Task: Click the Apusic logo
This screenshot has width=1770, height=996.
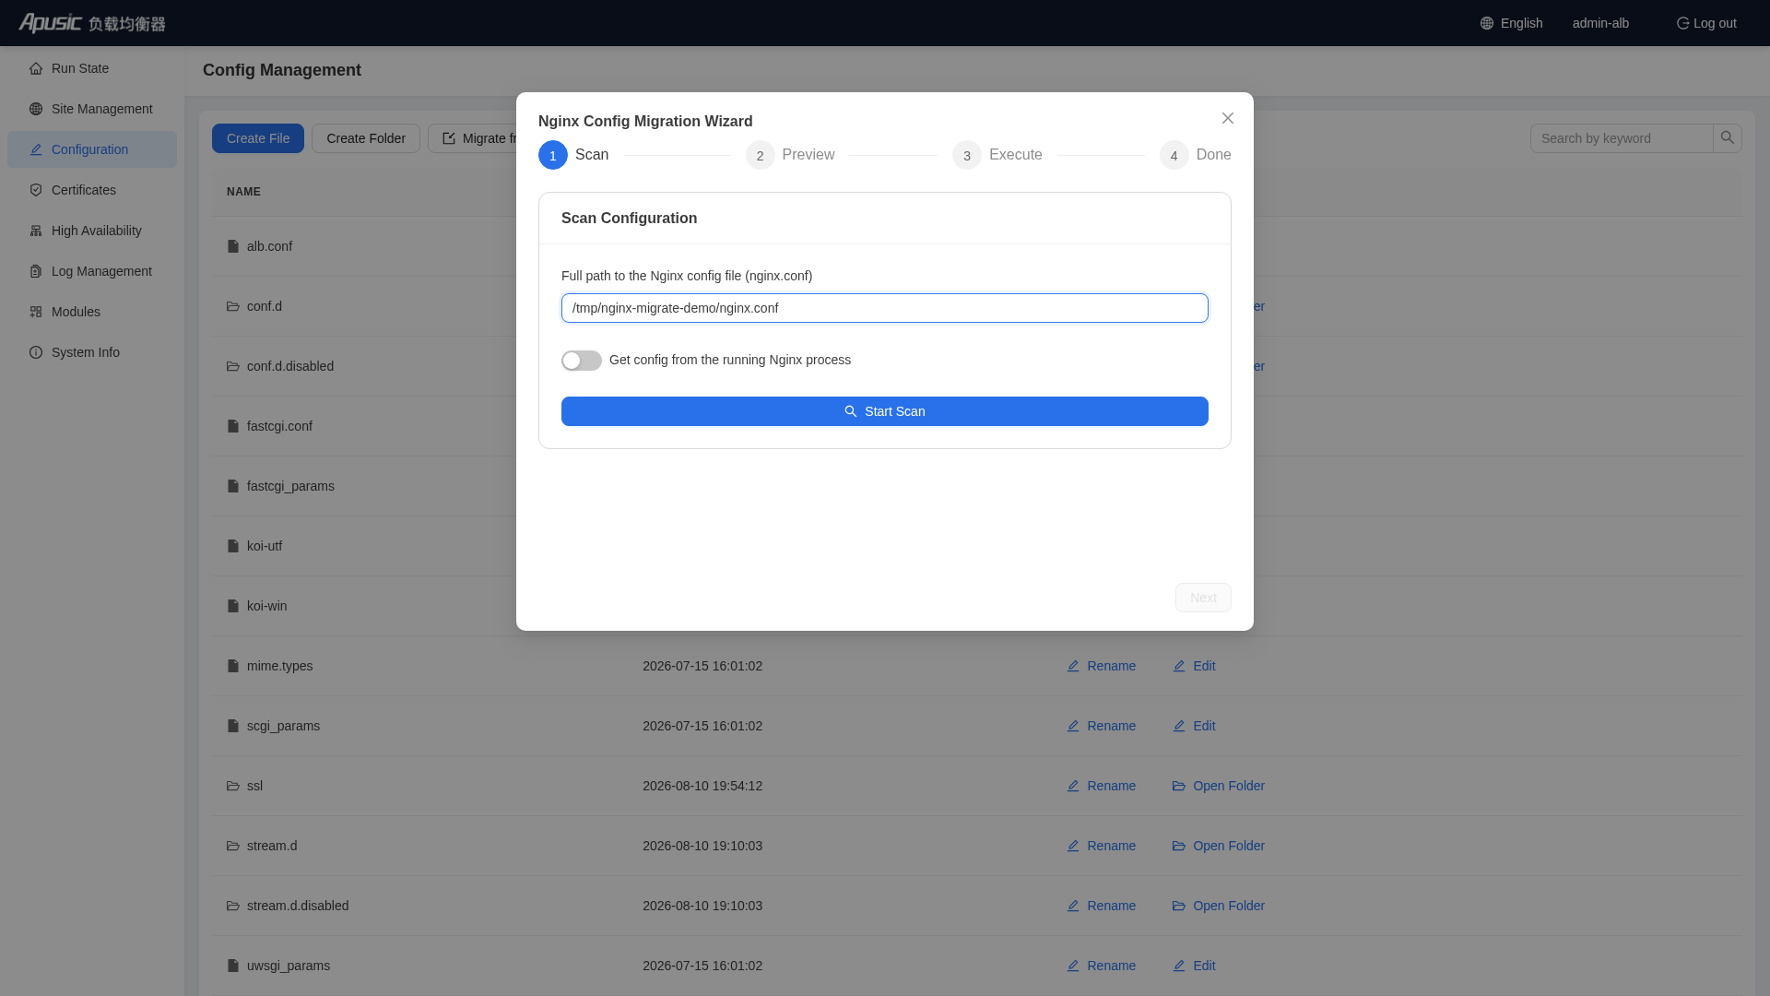Action: pos(92,23)
